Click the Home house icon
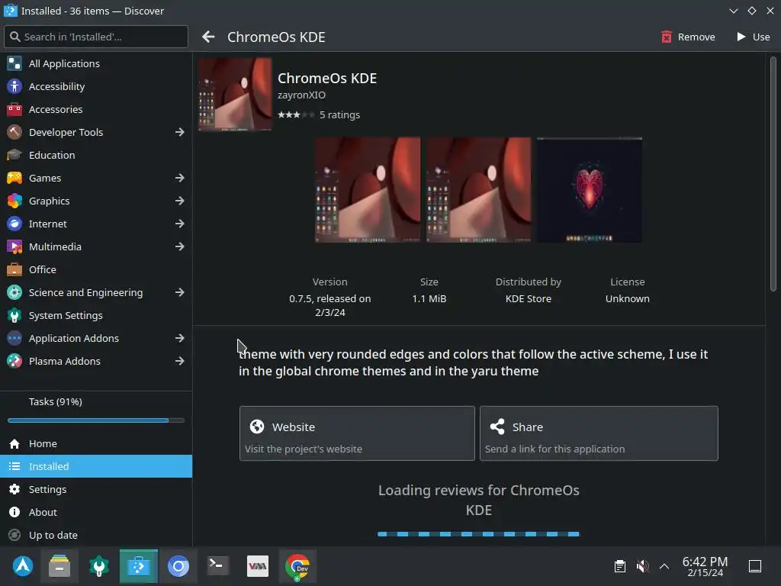781x586 pixels. click(x=14, y=443)
